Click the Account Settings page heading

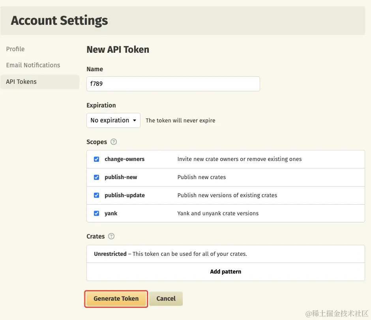59,20
